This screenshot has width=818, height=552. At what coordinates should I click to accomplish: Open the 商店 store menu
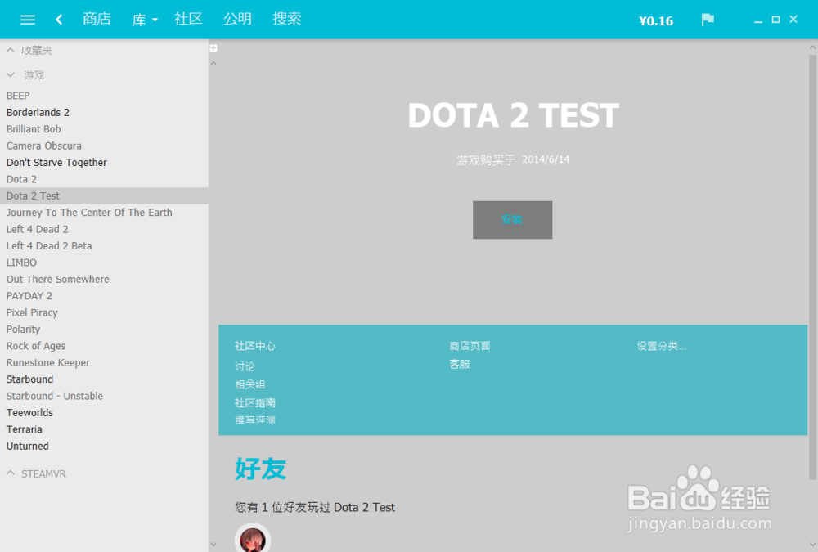[97, 20]
